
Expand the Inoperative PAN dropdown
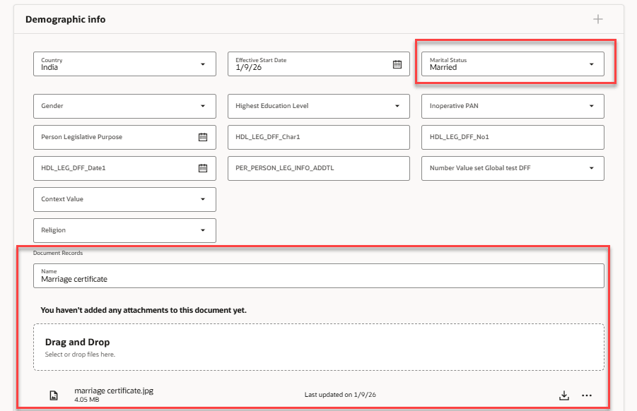(593, 106)
